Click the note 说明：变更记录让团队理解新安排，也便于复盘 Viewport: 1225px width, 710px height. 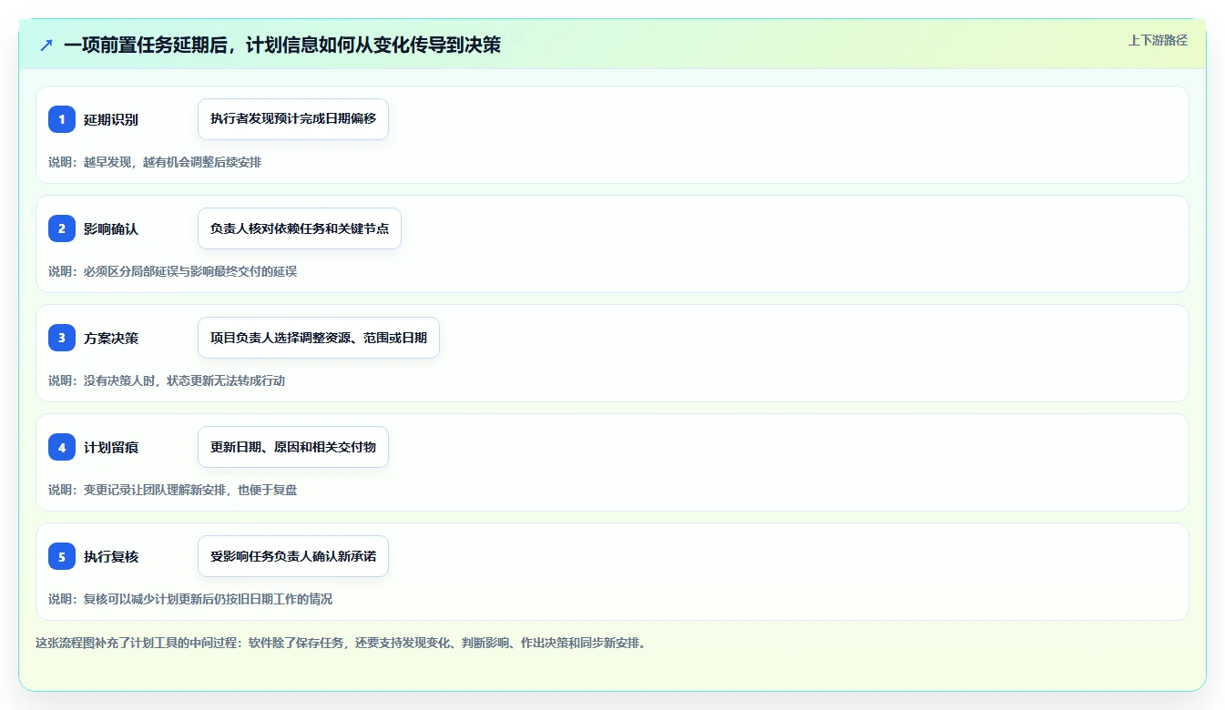(x=173, y=490)
